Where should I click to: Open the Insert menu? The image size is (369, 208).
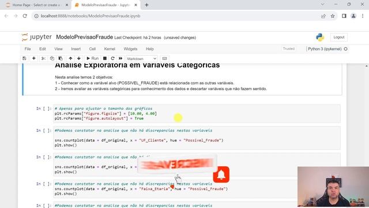(76, 49)
